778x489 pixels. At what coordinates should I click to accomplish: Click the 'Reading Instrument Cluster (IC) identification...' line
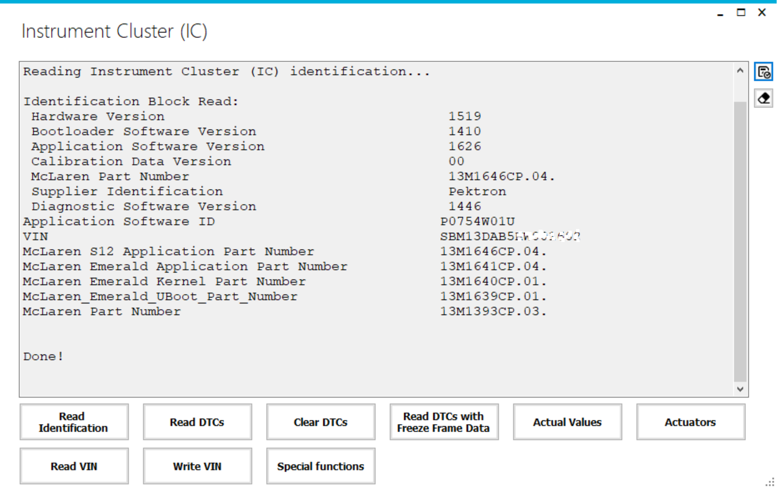point(227,72)
